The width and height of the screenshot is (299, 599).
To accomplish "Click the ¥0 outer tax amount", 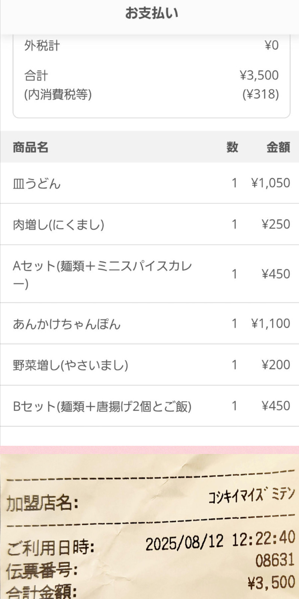I will (272, 46).
